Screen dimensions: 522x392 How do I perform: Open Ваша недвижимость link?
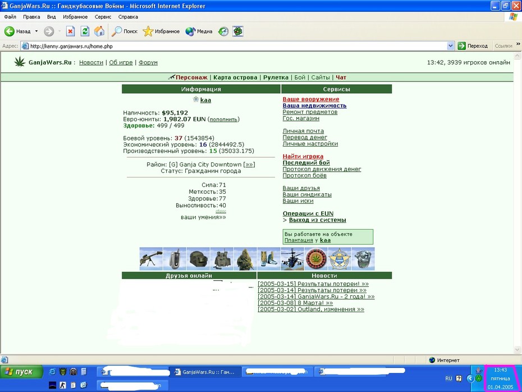[x=314, y=105]
